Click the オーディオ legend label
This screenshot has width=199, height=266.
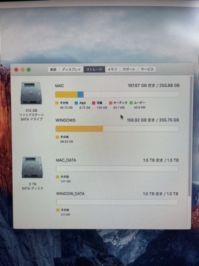tap(120, 103)
